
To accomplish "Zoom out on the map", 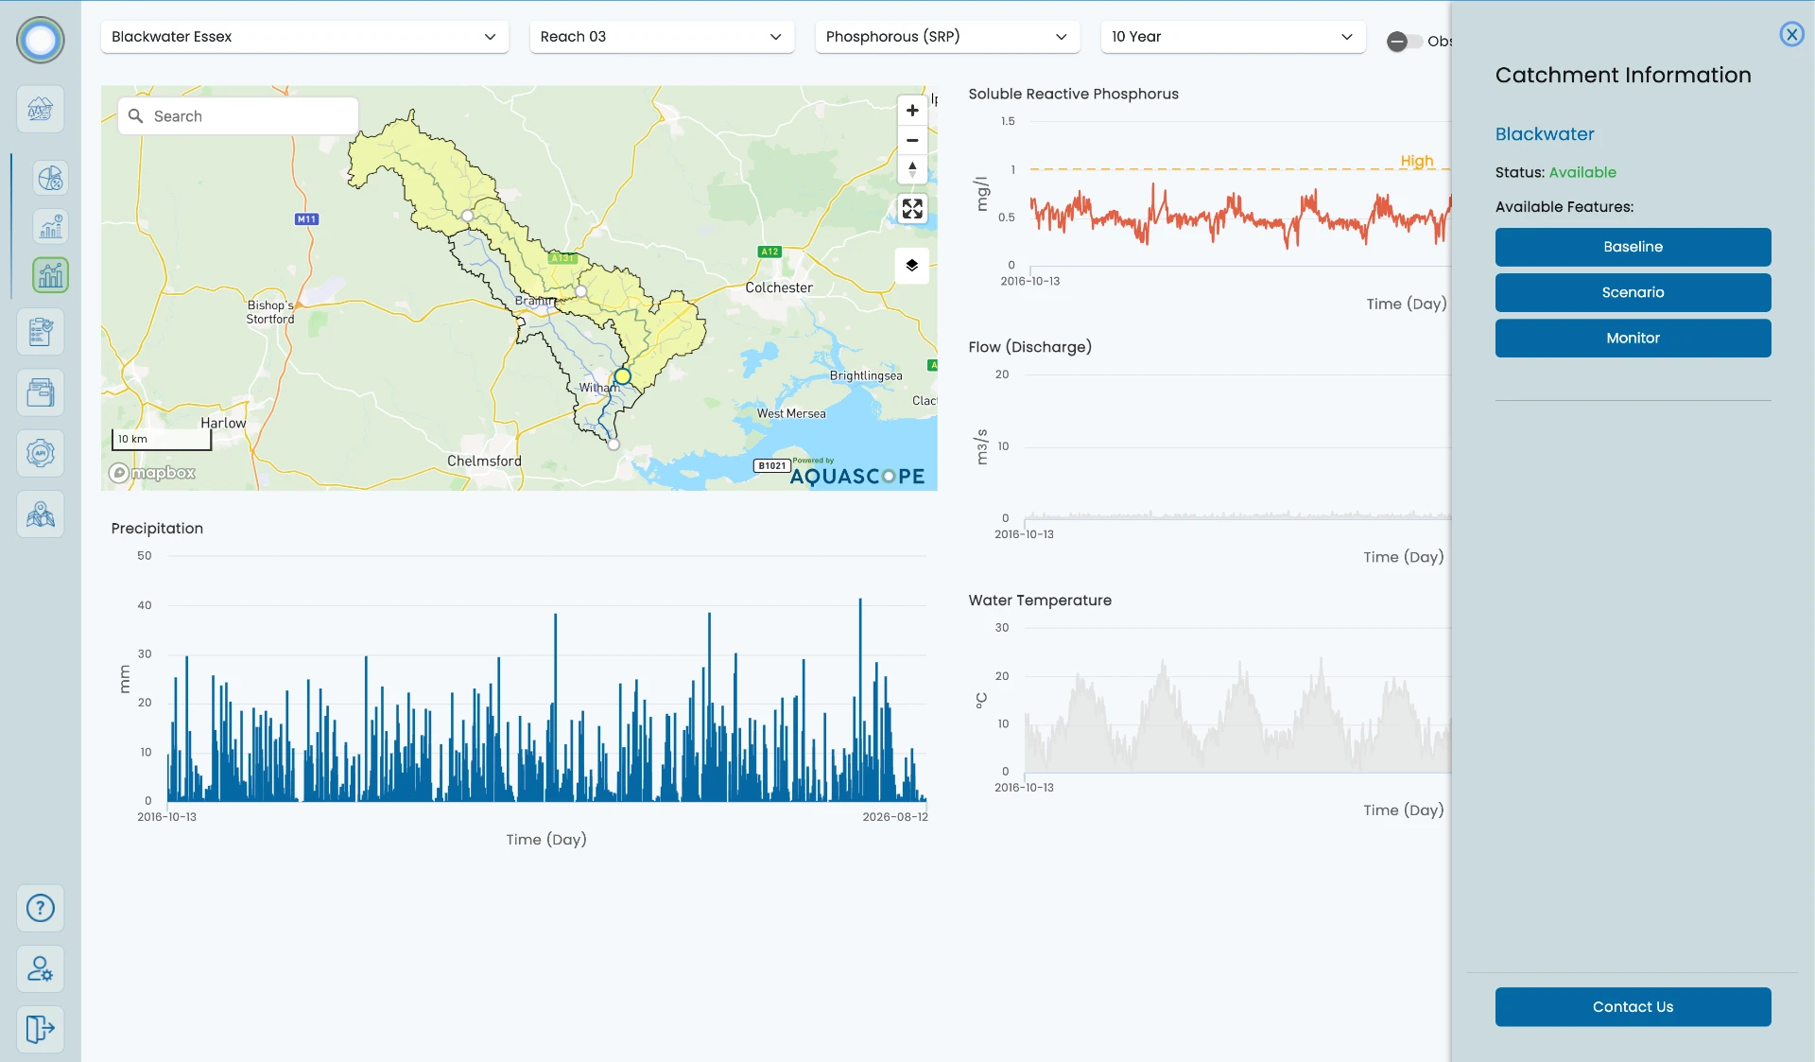I will point(912,140).
